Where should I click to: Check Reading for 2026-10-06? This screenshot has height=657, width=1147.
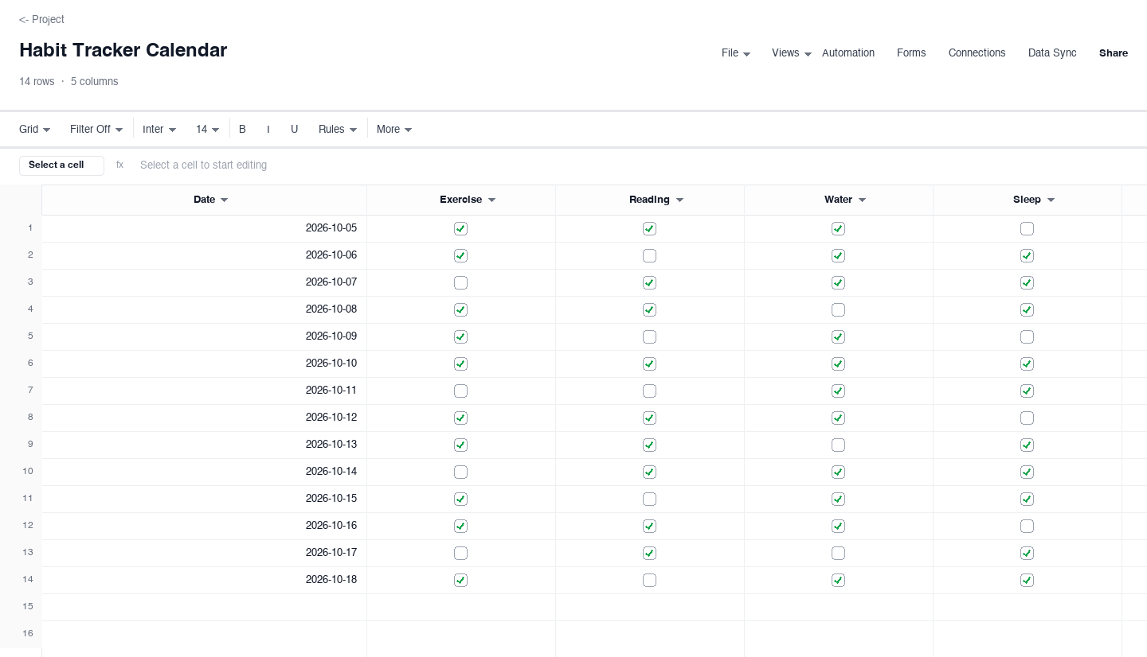tap(649, 256)
